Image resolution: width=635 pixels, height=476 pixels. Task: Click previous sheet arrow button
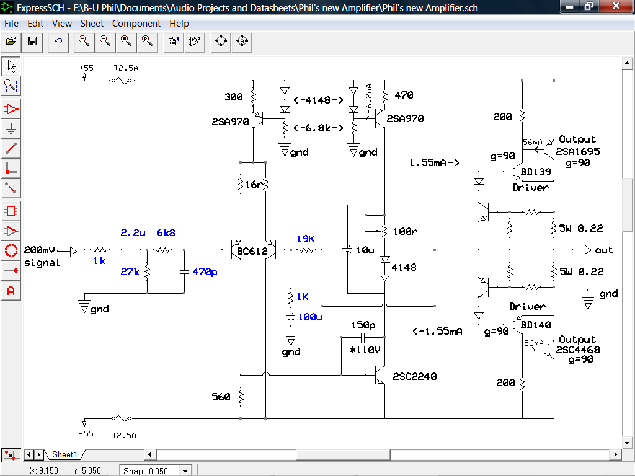(29, 454)
